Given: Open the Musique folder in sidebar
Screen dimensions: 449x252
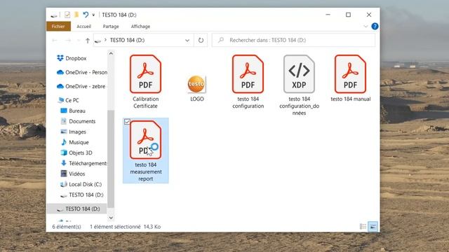Looking at the screenshot, I should click(x=75, y=142).
